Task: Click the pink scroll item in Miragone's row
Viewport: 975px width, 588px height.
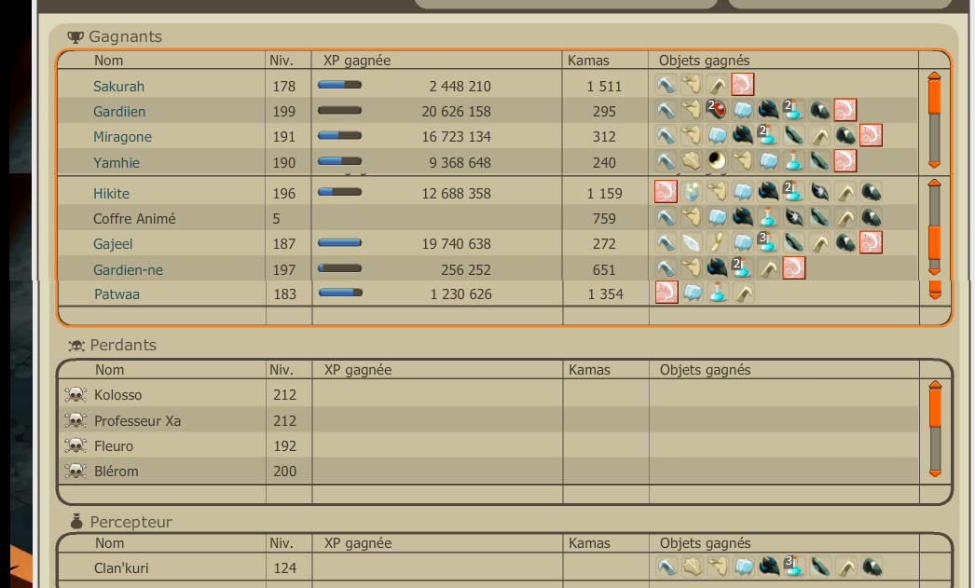Action: click(871, 135)
